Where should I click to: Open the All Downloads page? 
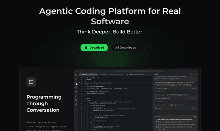125,48
